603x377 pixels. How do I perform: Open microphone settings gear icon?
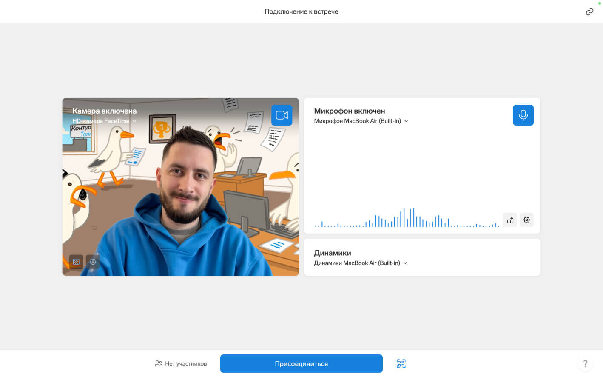click(x=526, y=220)
